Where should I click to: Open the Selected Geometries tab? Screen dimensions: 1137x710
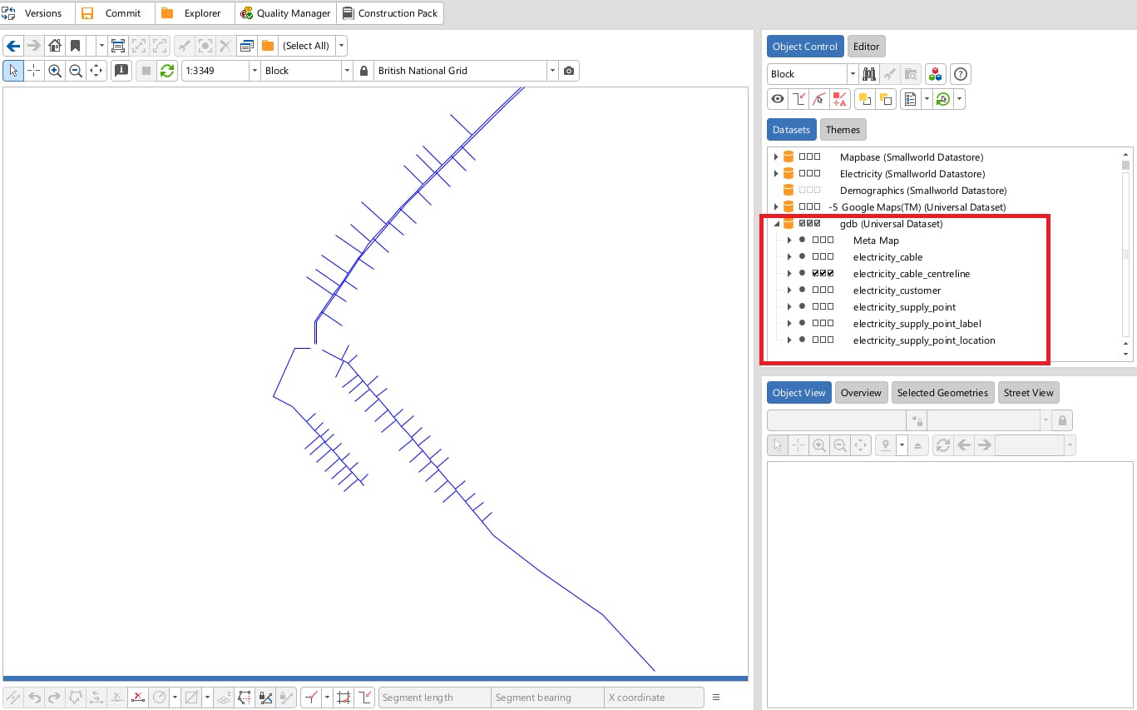tap(942, 393)
